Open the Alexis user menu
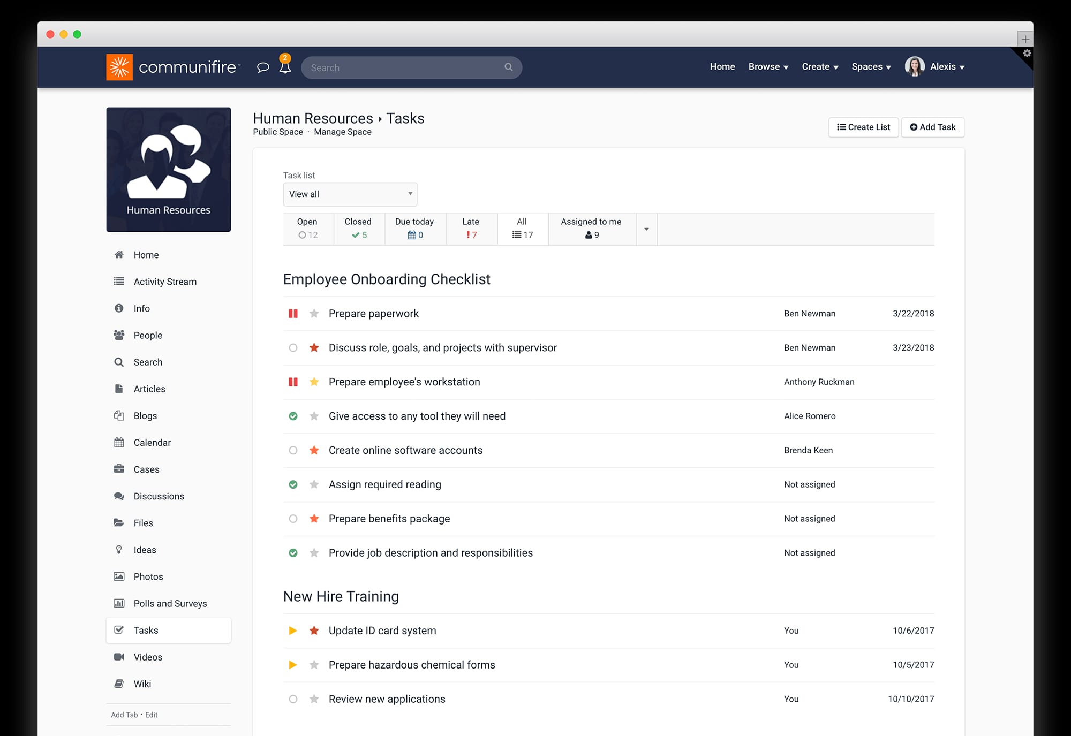The image size is (1071, 736). coord(947,67)
